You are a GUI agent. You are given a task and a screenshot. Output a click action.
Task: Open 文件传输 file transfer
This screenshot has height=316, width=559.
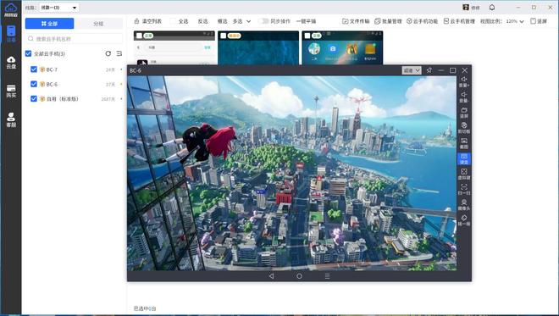356,21
